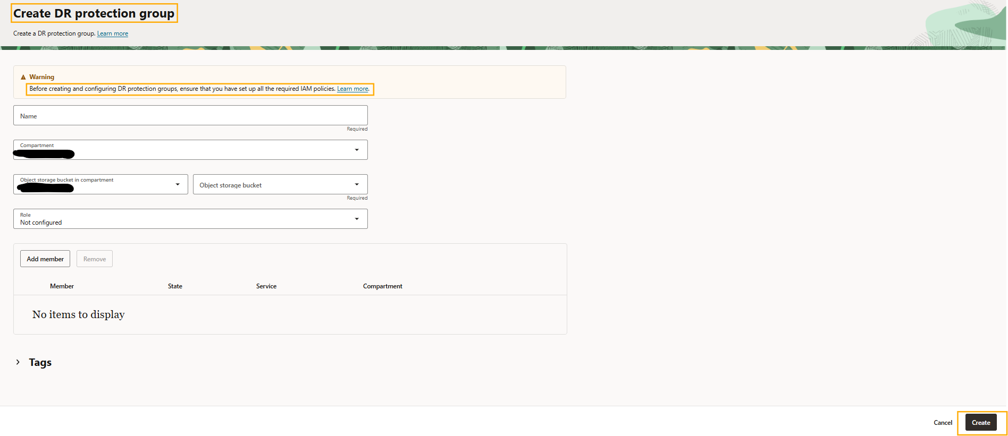The width and height of the screenshot is (1008, 436).
Task: Sort by the State column header
Action: [x=175, y=286]
